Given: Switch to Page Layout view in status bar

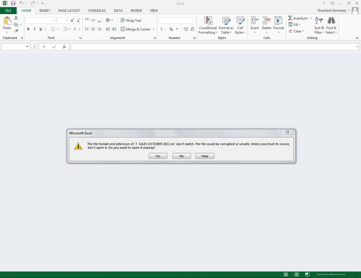Looking at the screenshot, I should coord(296,274).
